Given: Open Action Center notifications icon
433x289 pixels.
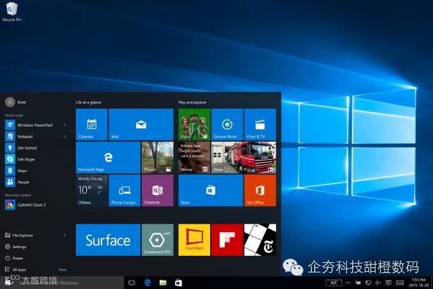Looking at the screenshot, I should coord(388,283).
